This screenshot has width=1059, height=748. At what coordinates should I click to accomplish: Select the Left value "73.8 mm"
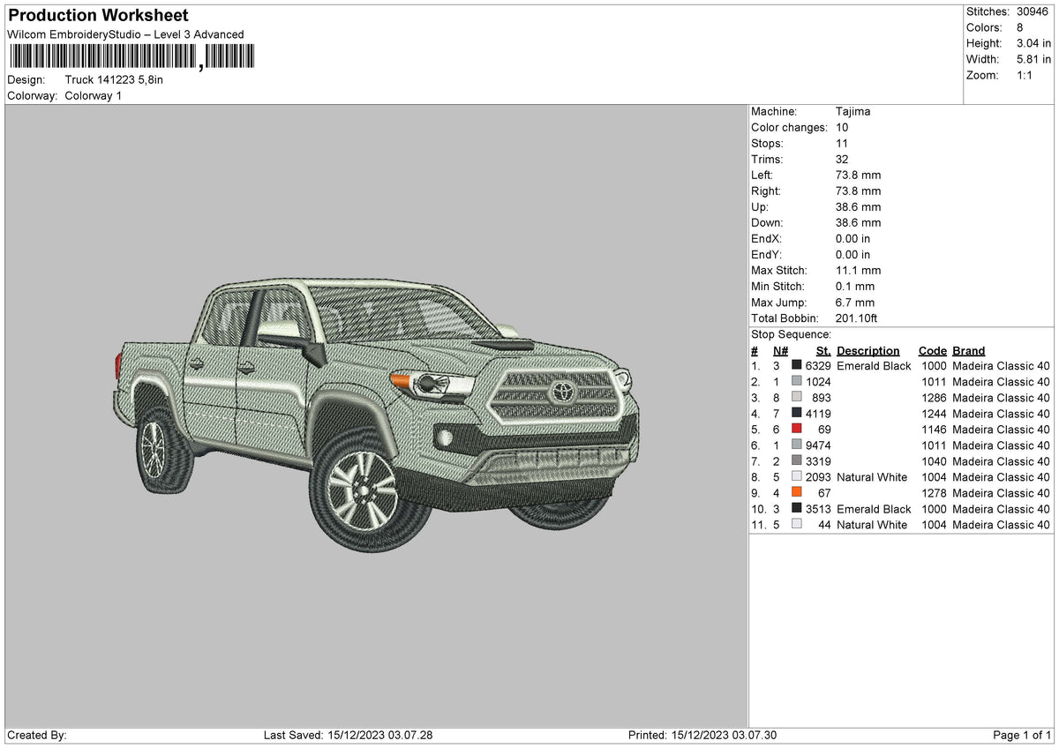(858, 176)
